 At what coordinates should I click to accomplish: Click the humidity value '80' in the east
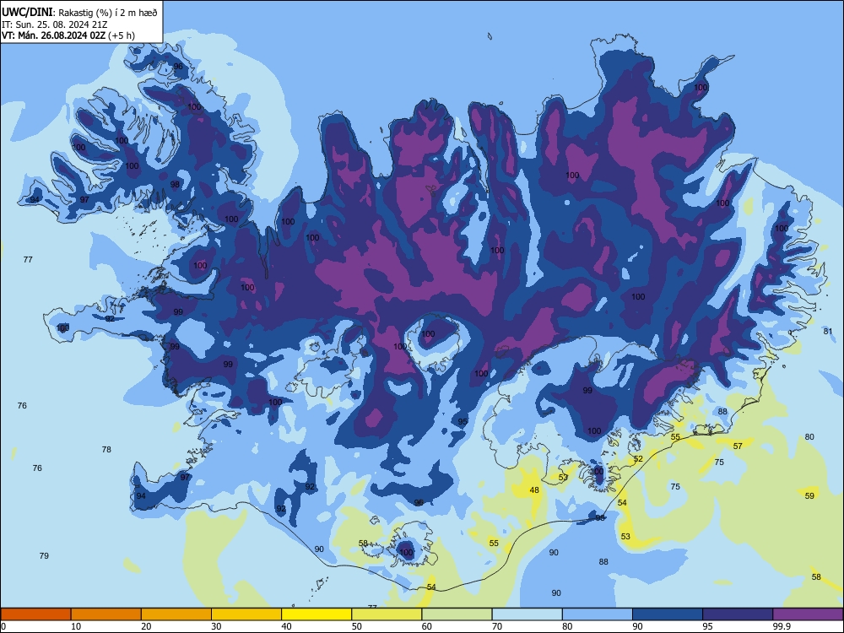coord(809,436)
